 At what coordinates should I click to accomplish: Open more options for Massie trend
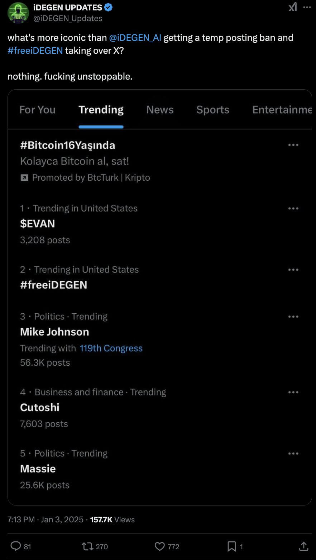tap(293, 454)
